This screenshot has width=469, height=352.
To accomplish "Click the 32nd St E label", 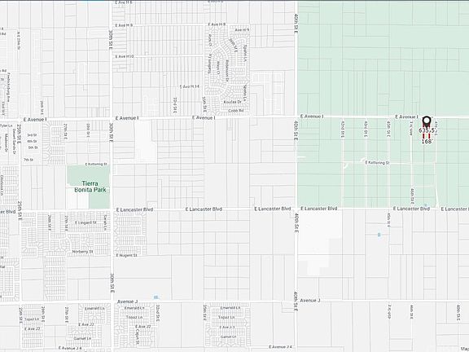I will (158, 313).
